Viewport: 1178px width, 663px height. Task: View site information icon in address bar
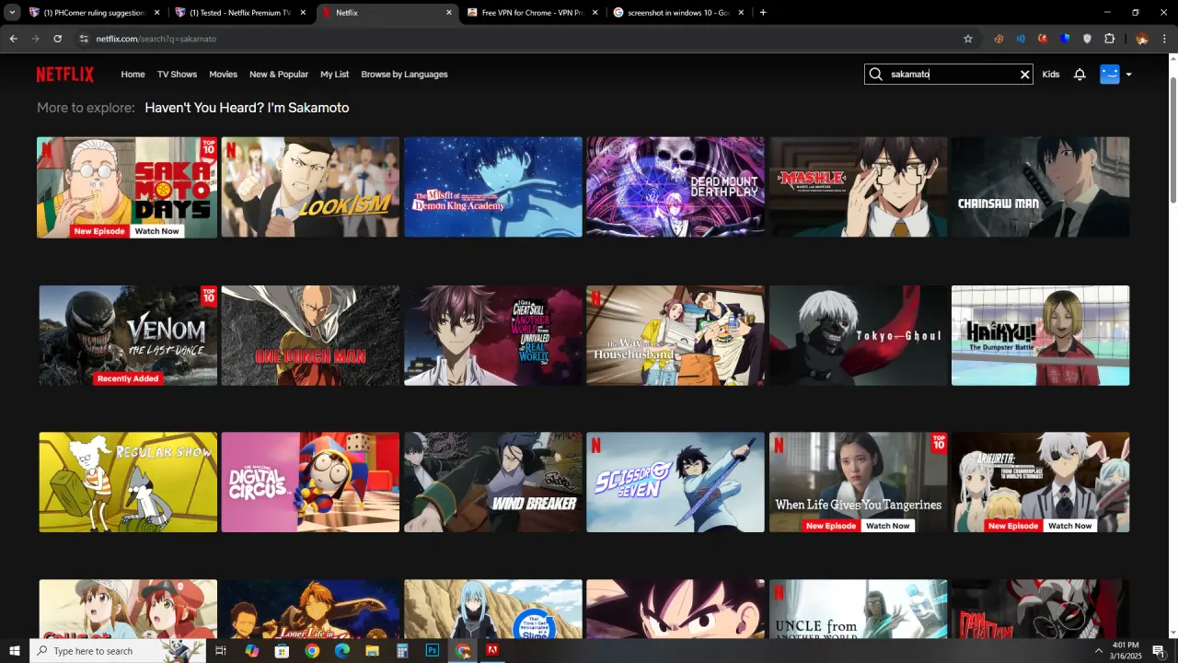84,39
